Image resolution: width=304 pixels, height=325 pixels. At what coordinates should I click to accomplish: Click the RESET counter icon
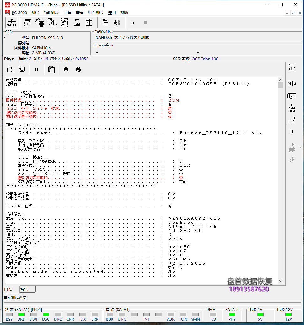point(291,108)
